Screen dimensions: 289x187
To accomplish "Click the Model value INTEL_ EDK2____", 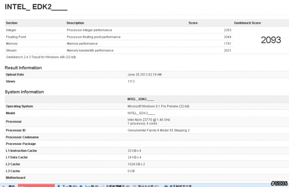I will (x=141, y=113).
